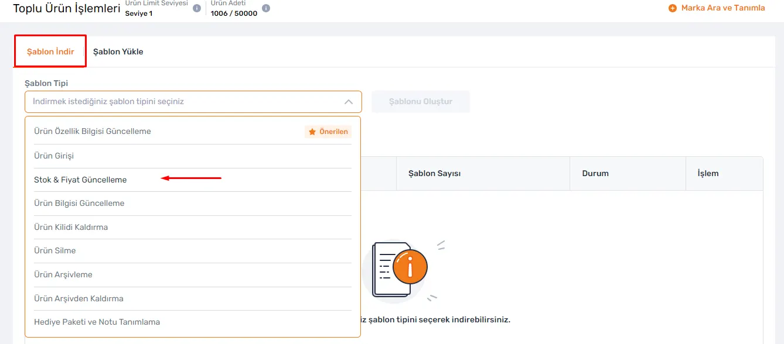The image size is (784, 344).
Task: Select Ürün Arşivden Kaldırma option
Action: 193,298
